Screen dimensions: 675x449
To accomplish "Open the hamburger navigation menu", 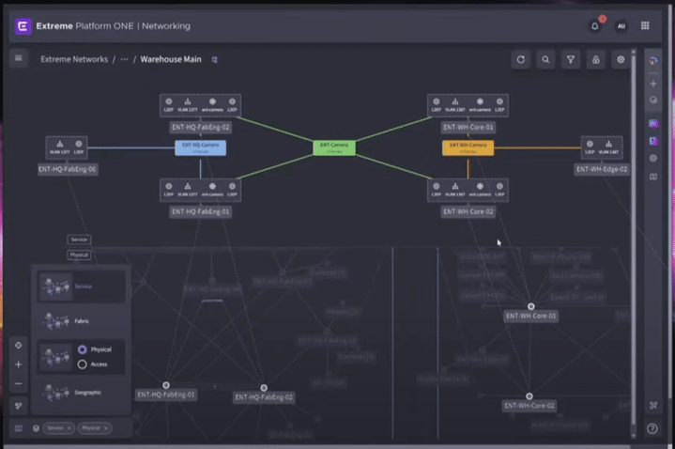I will (x=19, y=58).
